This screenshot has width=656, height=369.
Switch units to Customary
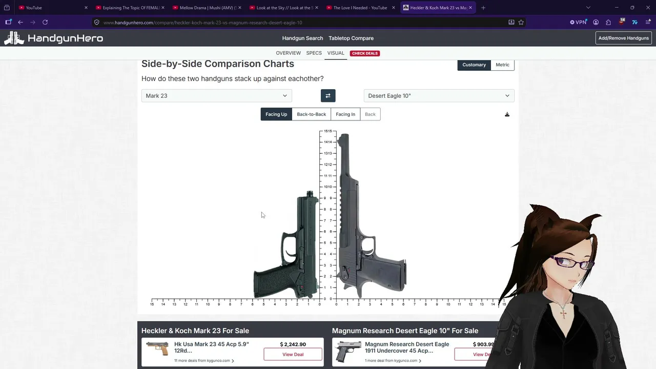(x=474, y=65)
